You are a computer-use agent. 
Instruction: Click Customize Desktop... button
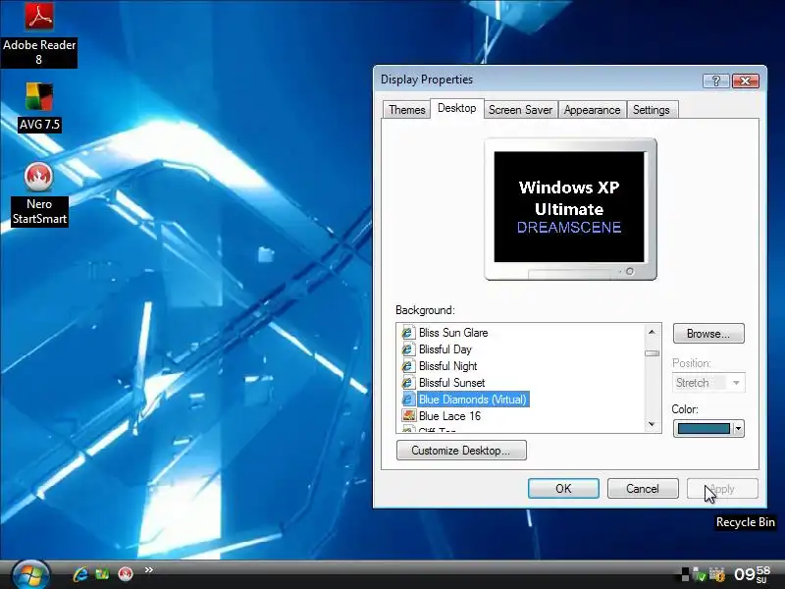(461, 451)
